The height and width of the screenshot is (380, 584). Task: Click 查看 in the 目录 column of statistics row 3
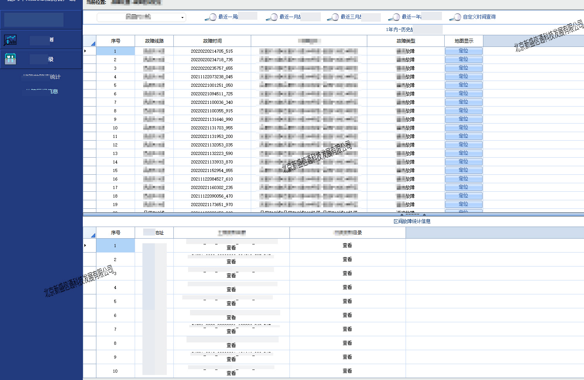point(347,273)
